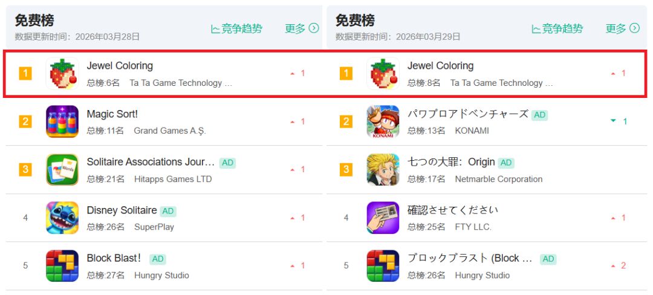Click publisher name Hitapps Games LTD

coord(173,179)
